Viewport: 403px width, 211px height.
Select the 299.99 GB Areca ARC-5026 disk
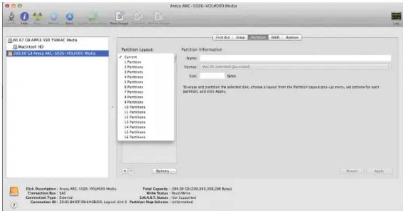[57, 54]
